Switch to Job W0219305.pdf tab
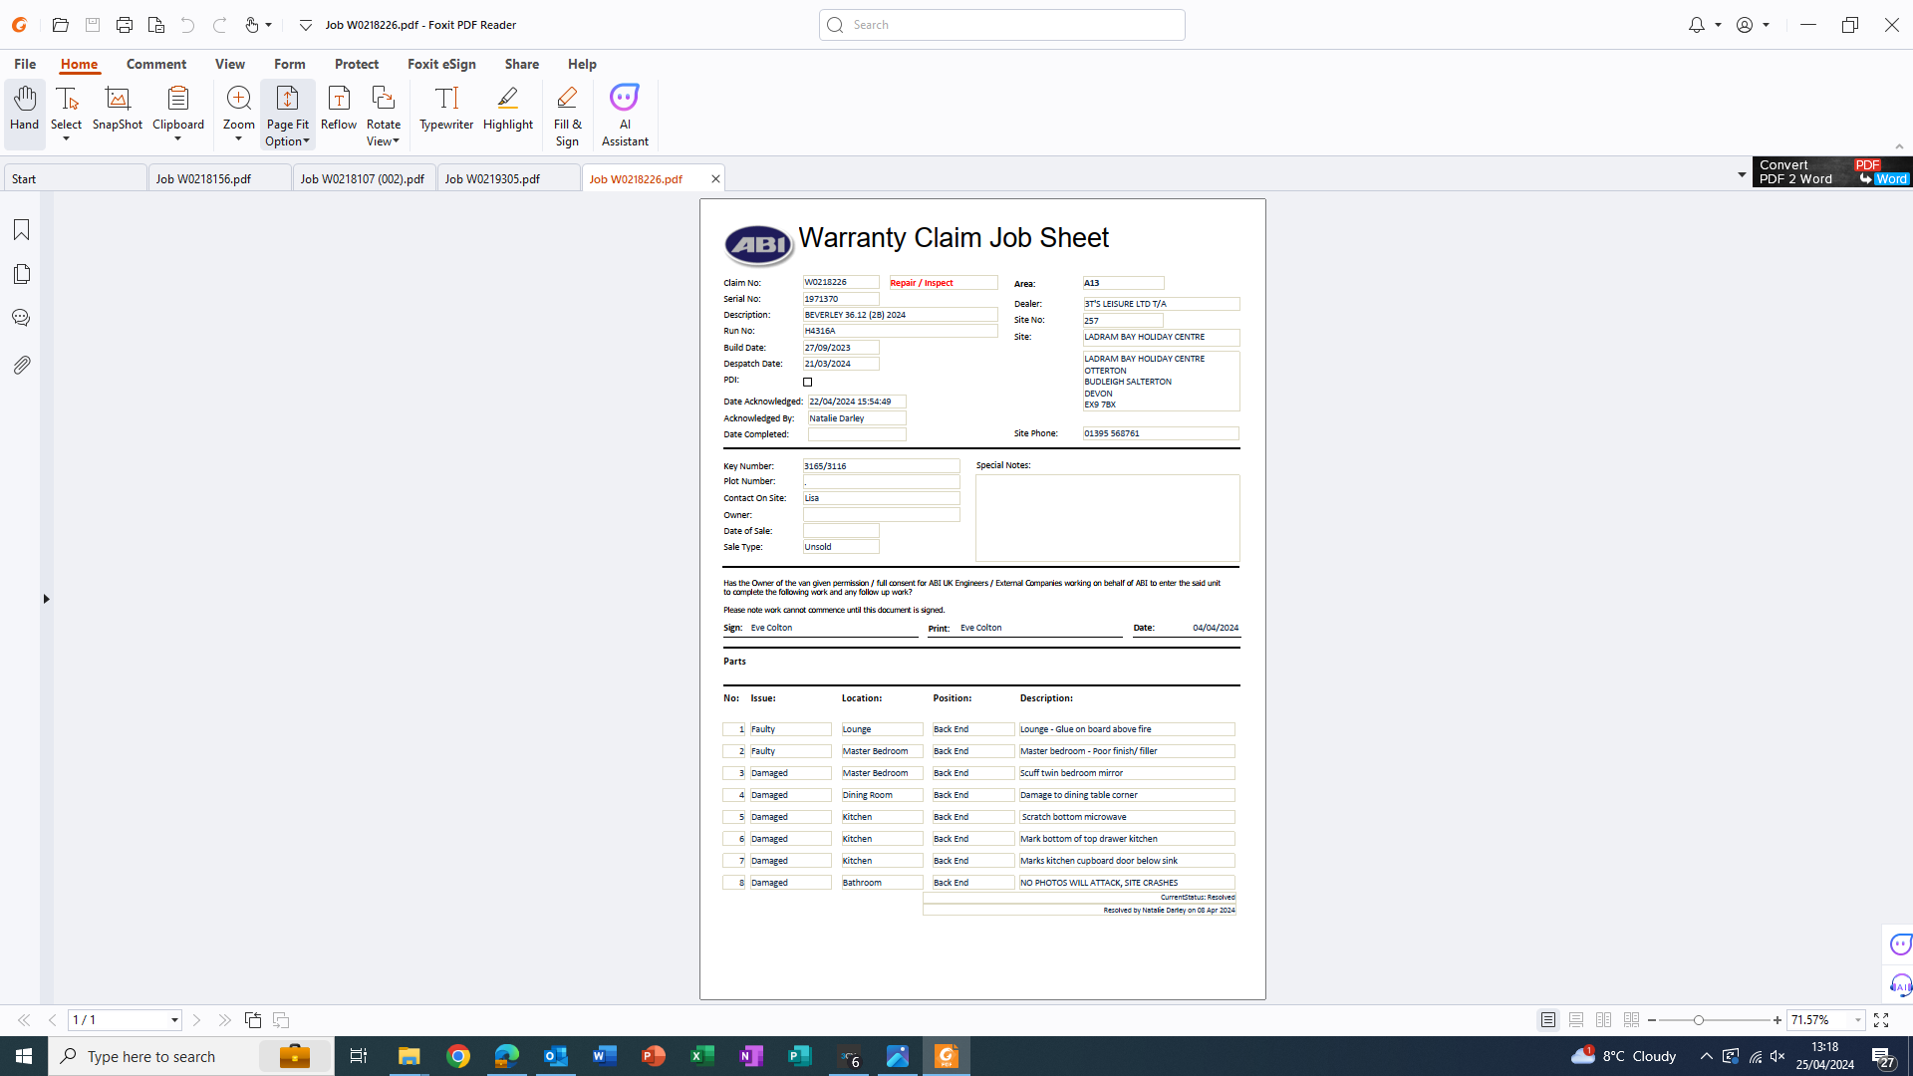 492,179
